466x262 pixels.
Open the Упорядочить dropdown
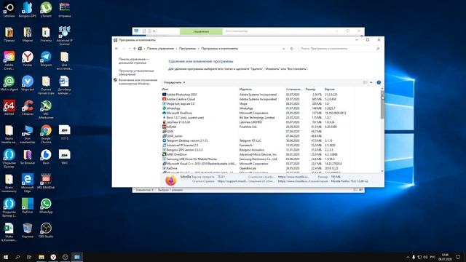click(175, 82)
